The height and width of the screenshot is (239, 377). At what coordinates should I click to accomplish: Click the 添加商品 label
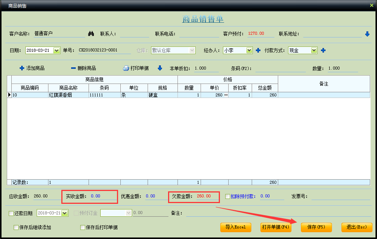point(35,68)
